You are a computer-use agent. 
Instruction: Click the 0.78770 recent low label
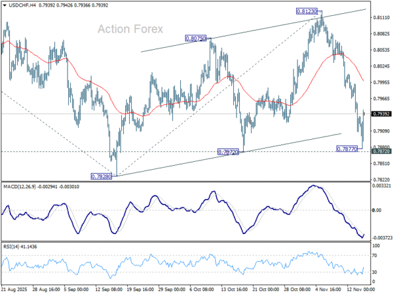(x=346, y=149)
